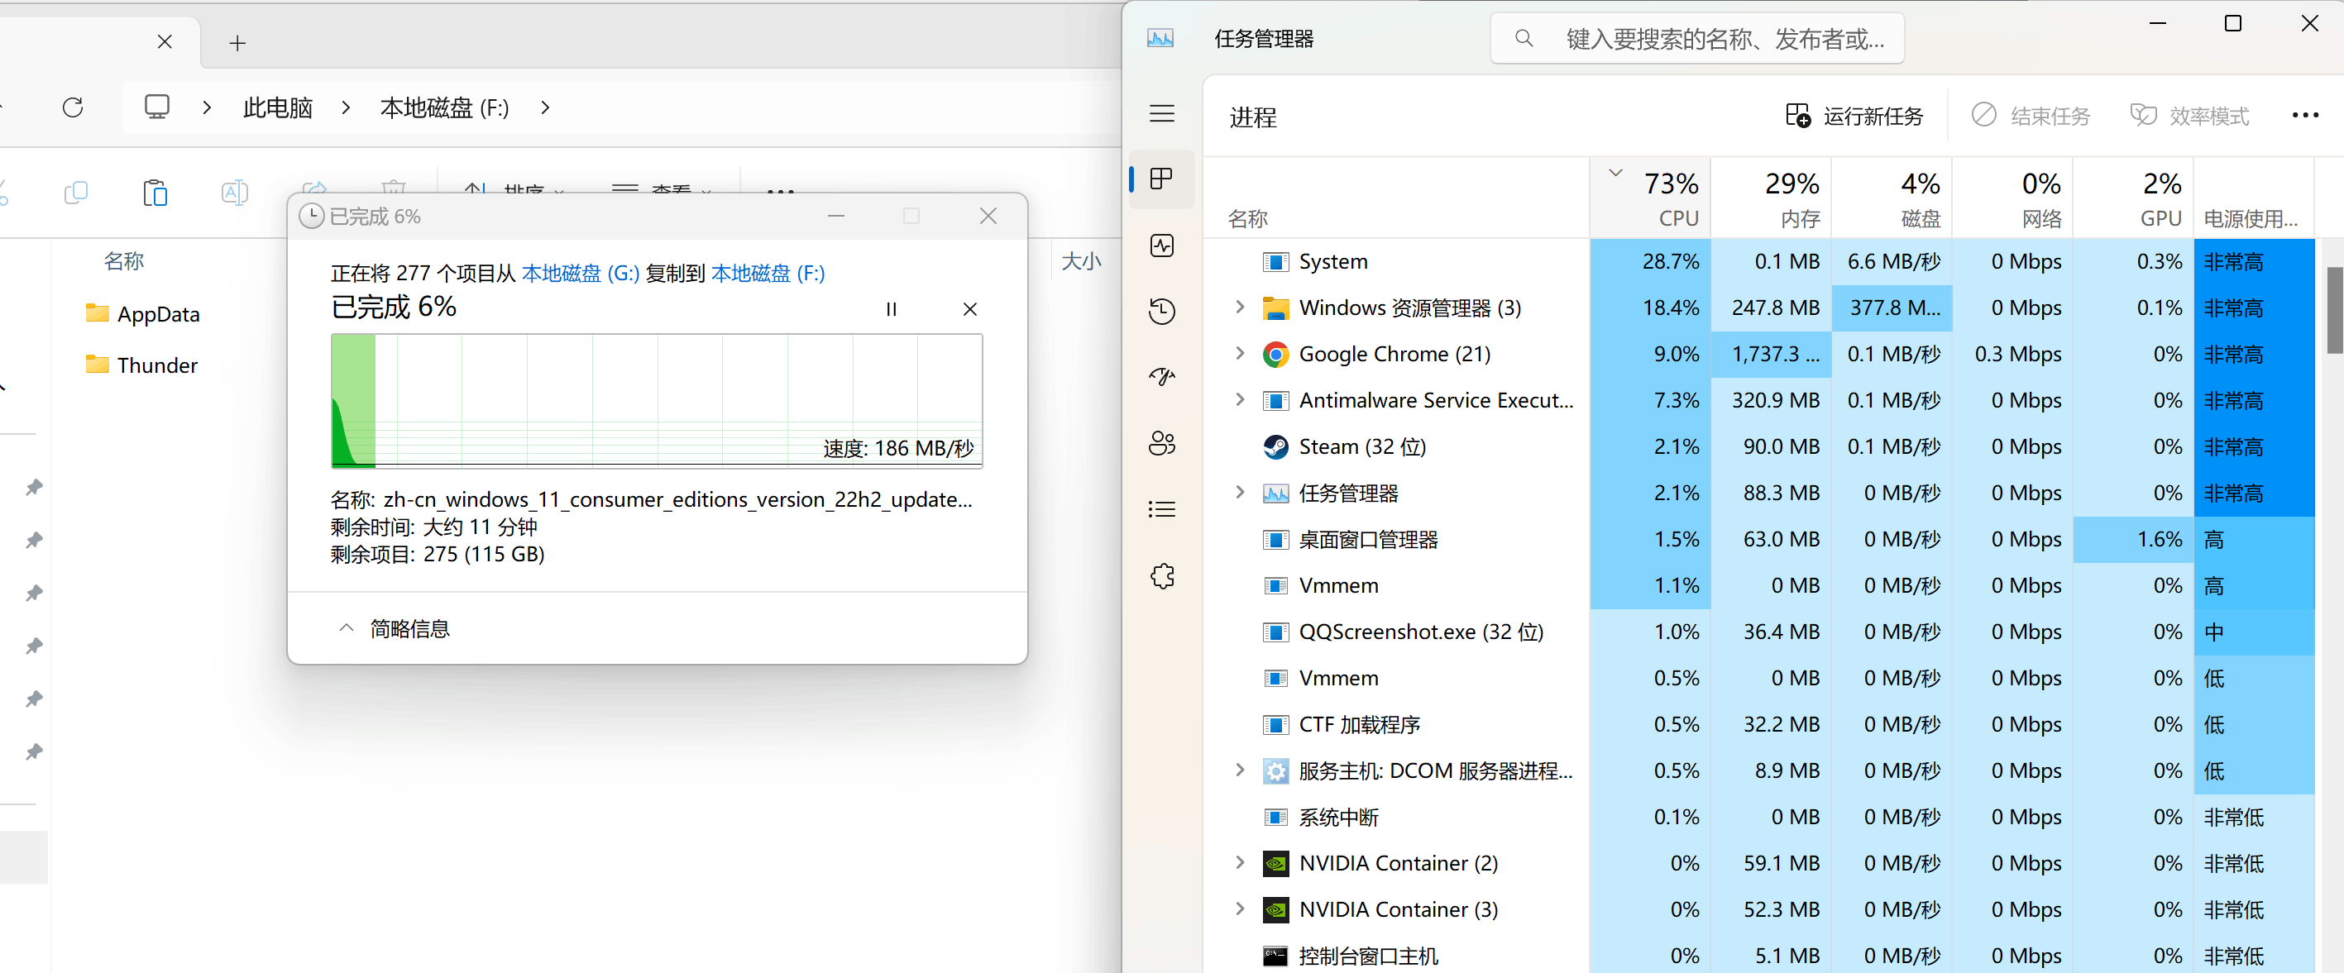The height and width of the screenshot is (973, 2344).
Task: Pause the file copy operation
Action: click(891, 309)
